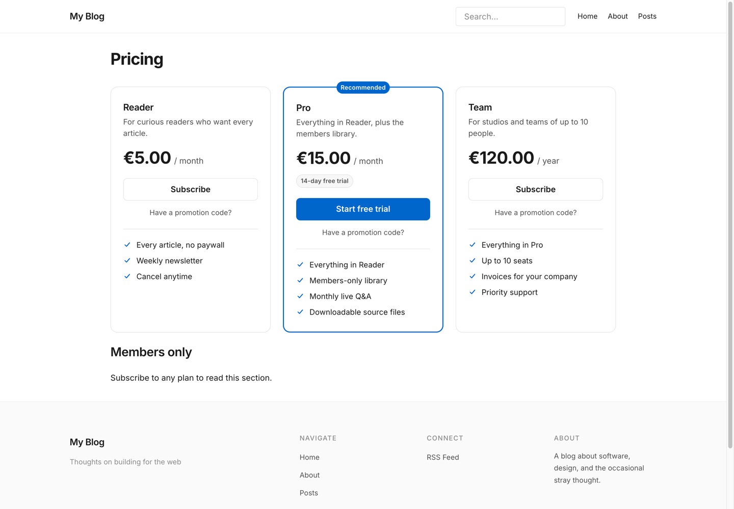Click the My Blog title in the footer
The width and height of the screenshot is (734, 509).
pyautogui.click(x=87, y=442)
